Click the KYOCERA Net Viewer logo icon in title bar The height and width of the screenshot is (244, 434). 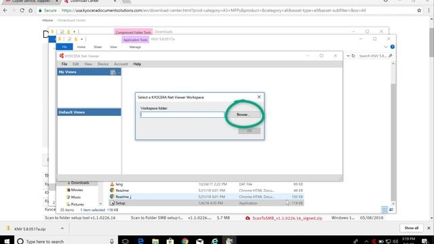click(62, 56)
